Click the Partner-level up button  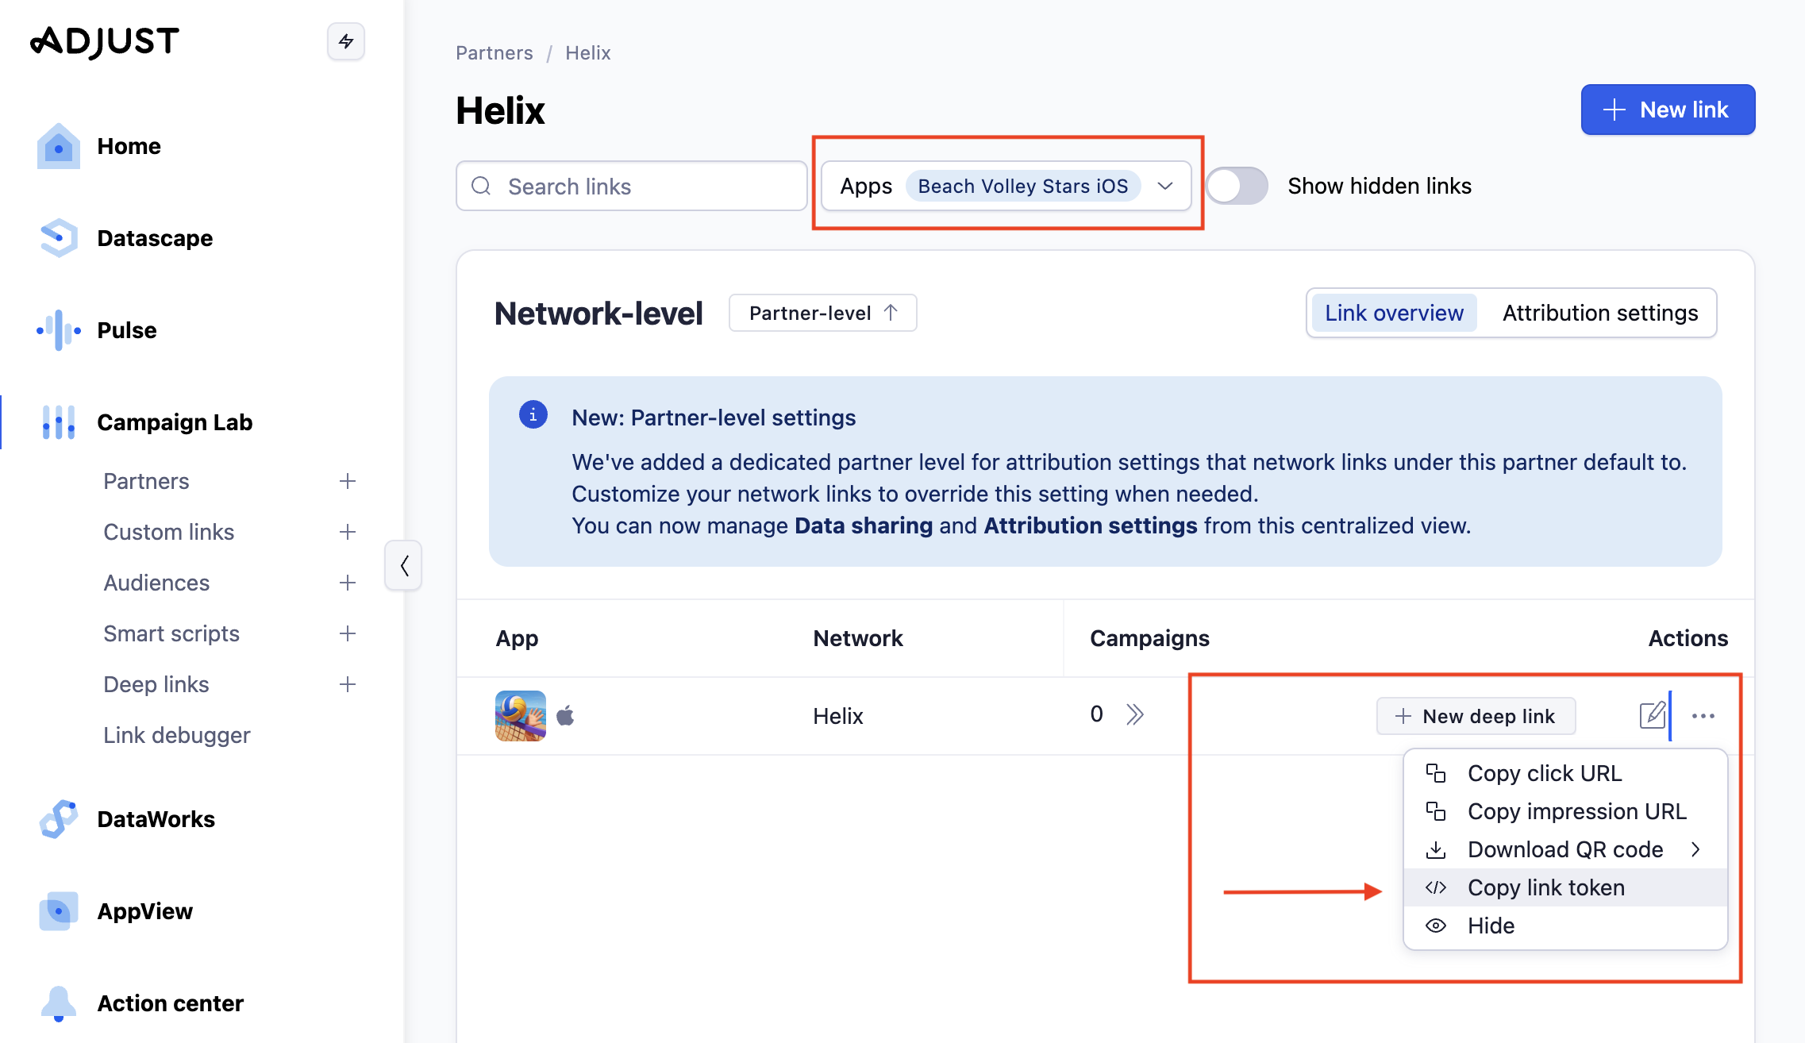click(823, 313)
